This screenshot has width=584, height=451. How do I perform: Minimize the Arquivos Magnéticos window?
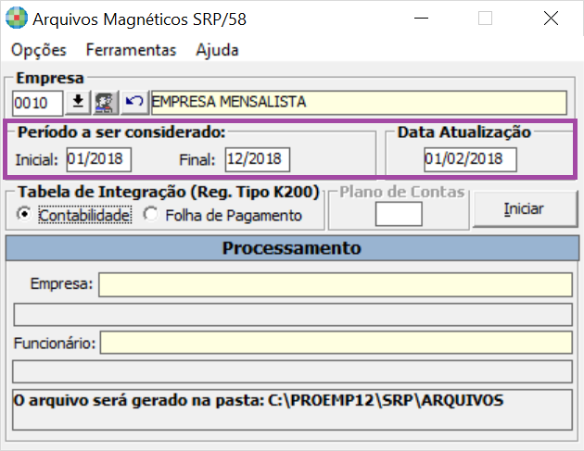tap(421, 18)
